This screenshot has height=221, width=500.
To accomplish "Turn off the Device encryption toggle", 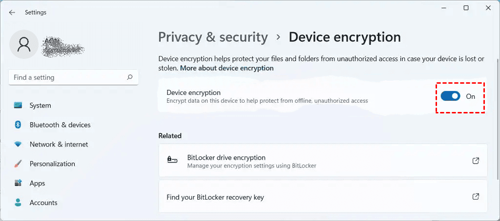I will (x=450, y=96).
